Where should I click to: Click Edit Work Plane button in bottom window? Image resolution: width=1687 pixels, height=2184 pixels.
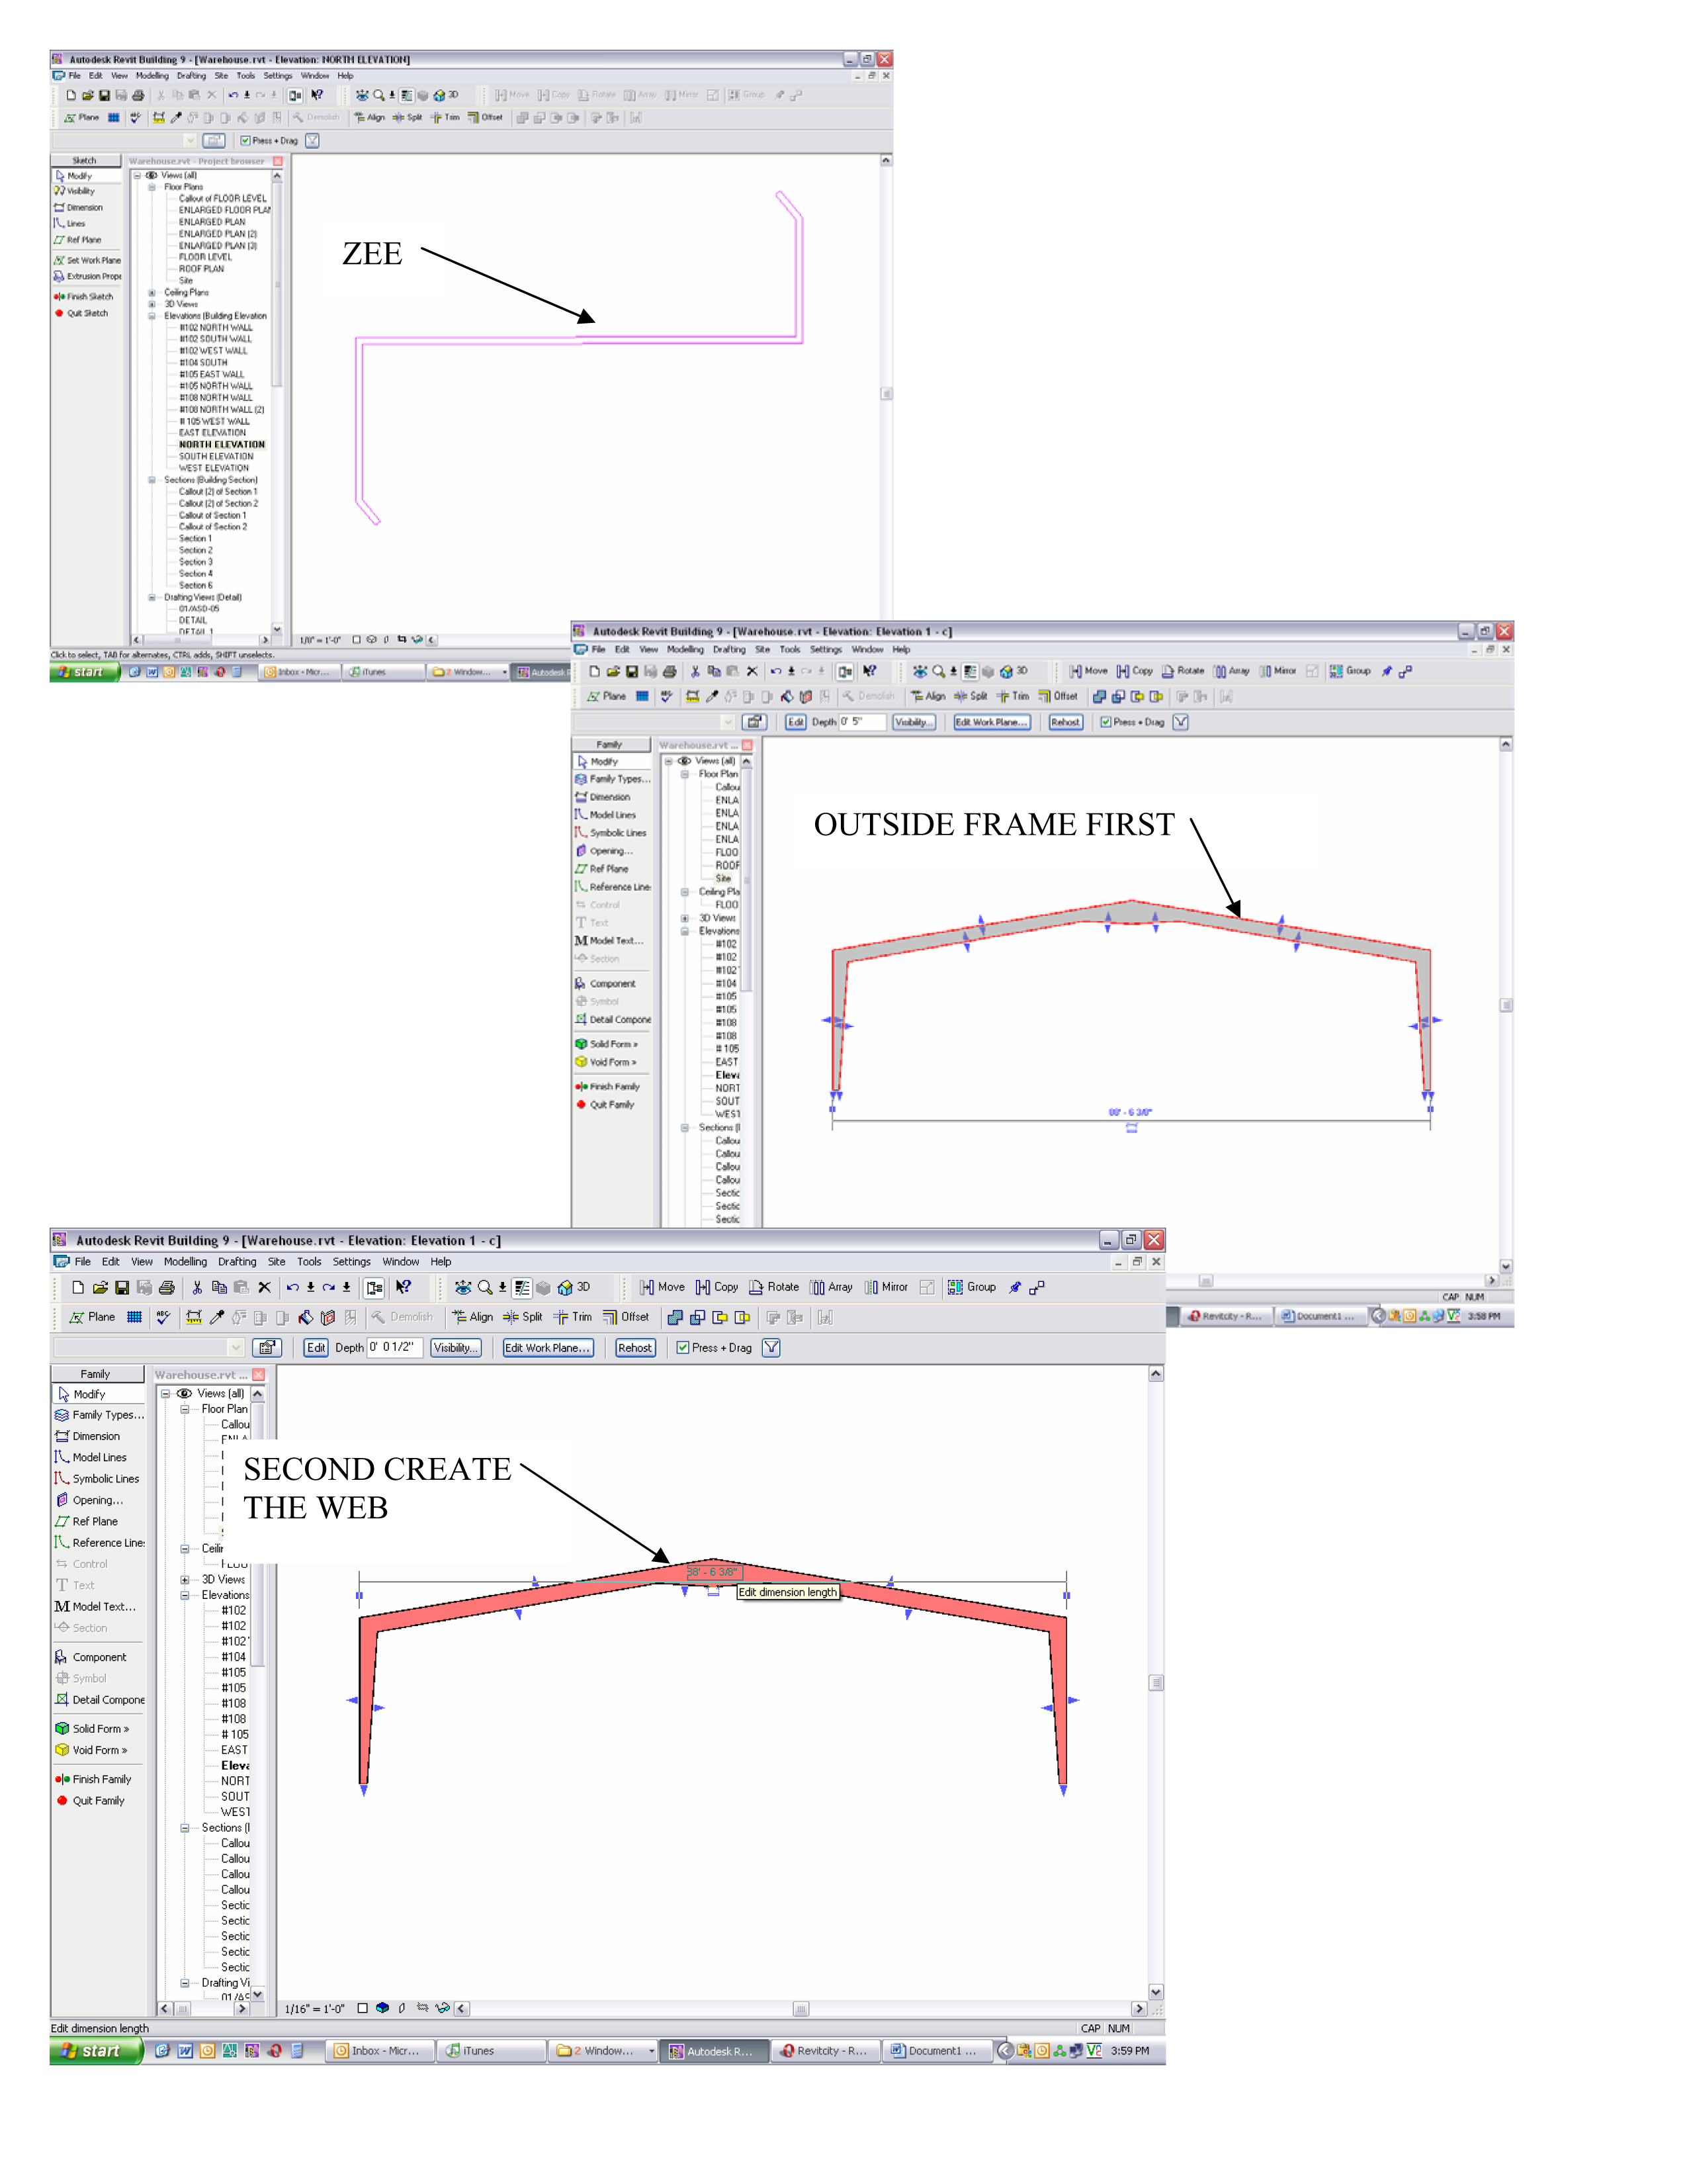(x=548, y=1347)
